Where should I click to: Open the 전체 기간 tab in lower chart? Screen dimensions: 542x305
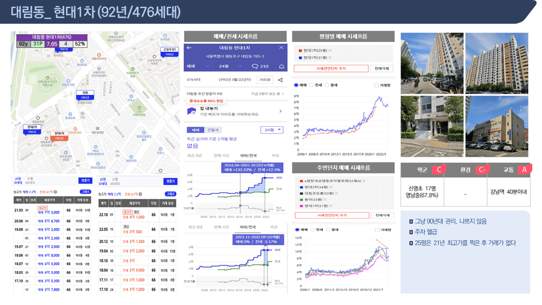[222, 227]
